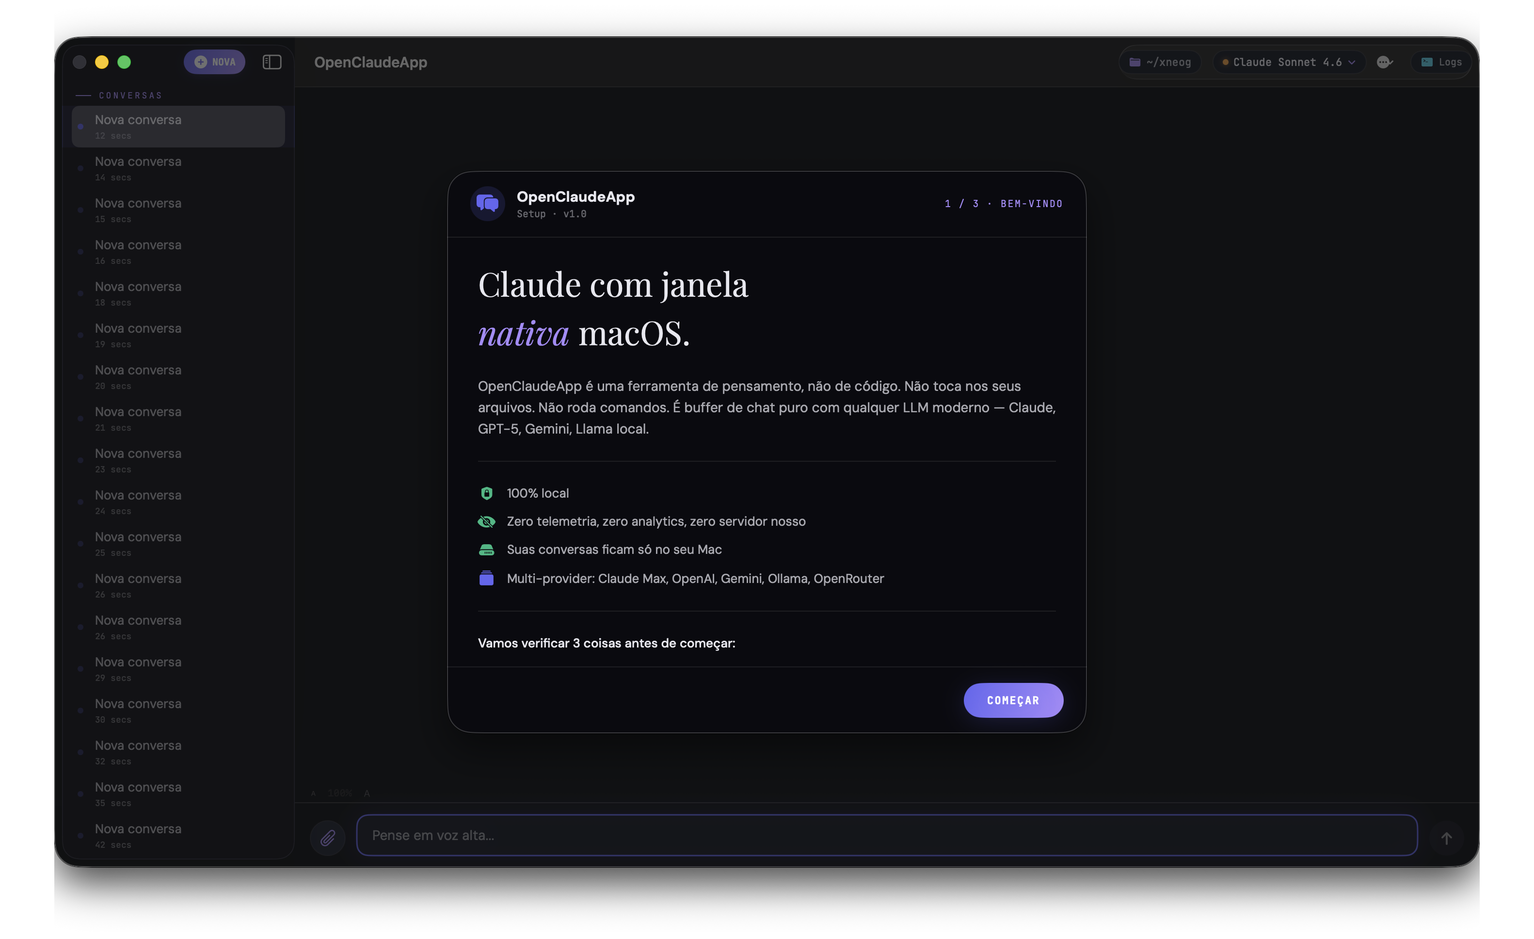Click the purple Multi-provider stack icon
1534x939 pixels.
coord(486,579)
